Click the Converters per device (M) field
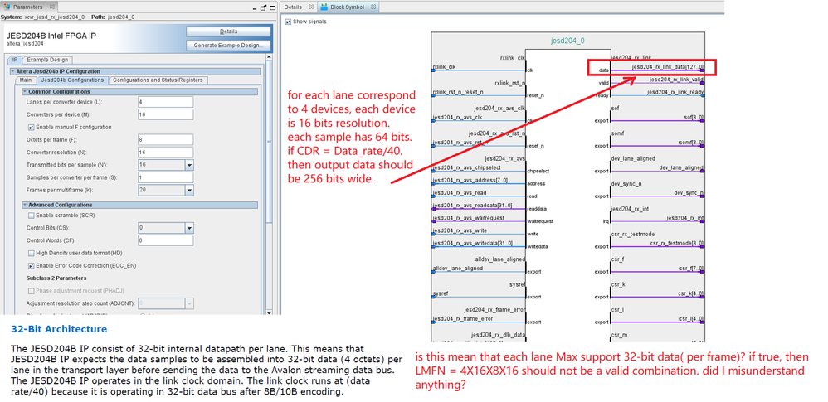This screenshot has height=402, width=828. pos(165,114)
